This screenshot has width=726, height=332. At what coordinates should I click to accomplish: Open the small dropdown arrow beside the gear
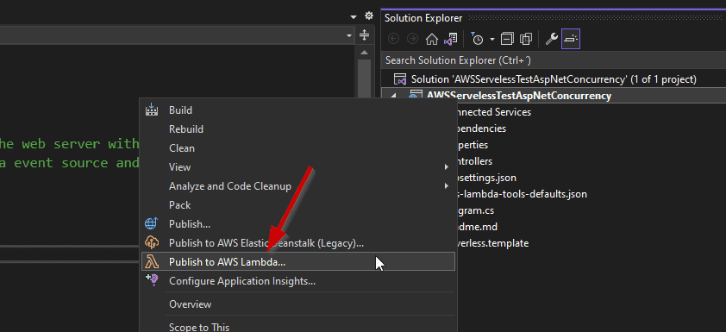(354, 16)
